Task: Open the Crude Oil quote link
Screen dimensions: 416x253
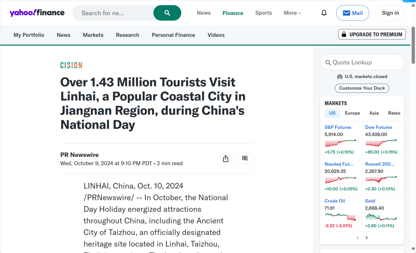Action: [334, 201]
